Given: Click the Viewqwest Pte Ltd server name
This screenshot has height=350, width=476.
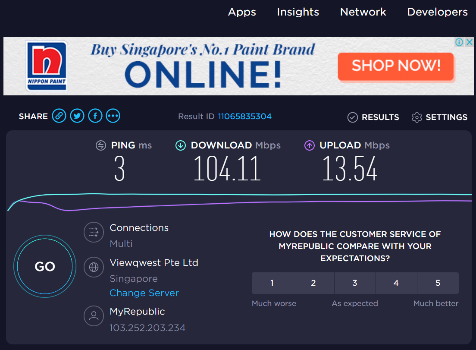Looking at the screenshot, I should click(x=154, y=263).
